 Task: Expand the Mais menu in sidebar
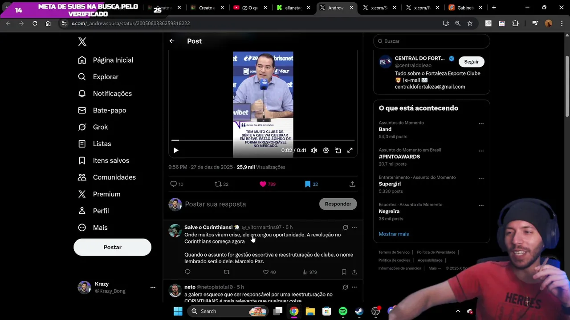pyautogui.click(x=93, y=228)
